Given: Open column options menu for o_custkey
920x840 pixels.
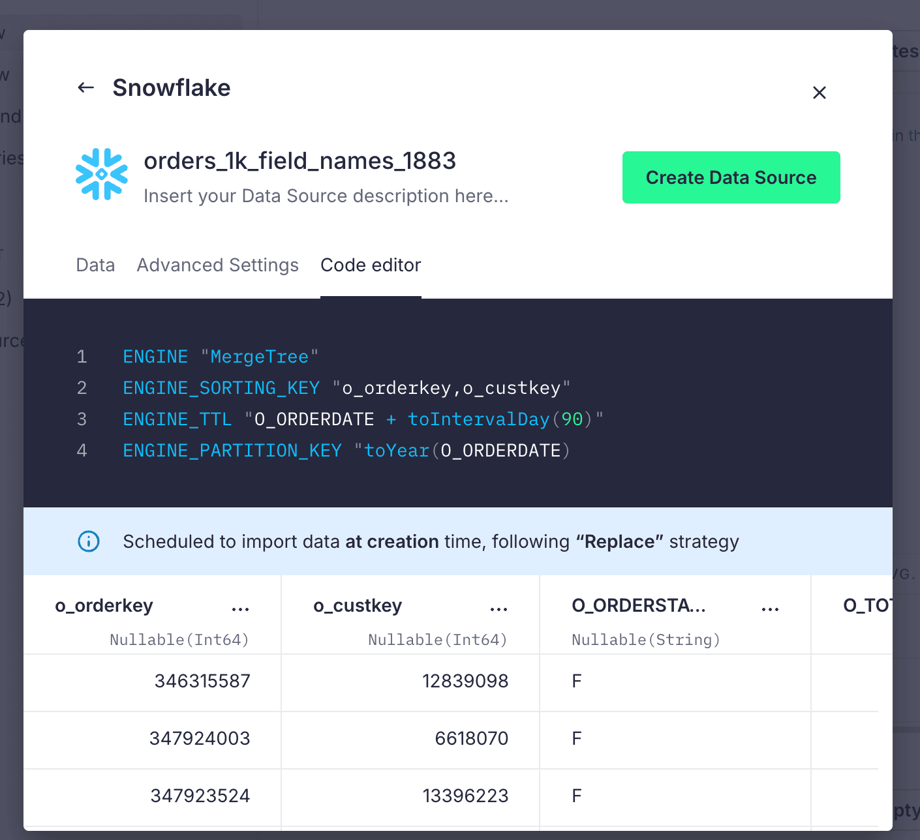Looking at the screenshot, I should point(498,607).
